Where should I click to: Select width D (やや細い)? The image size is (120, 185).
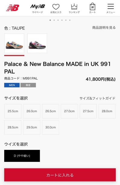tap(22, 156)
